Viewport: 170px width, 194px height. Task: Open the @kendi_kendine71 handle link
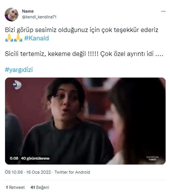tap(39, 17)
